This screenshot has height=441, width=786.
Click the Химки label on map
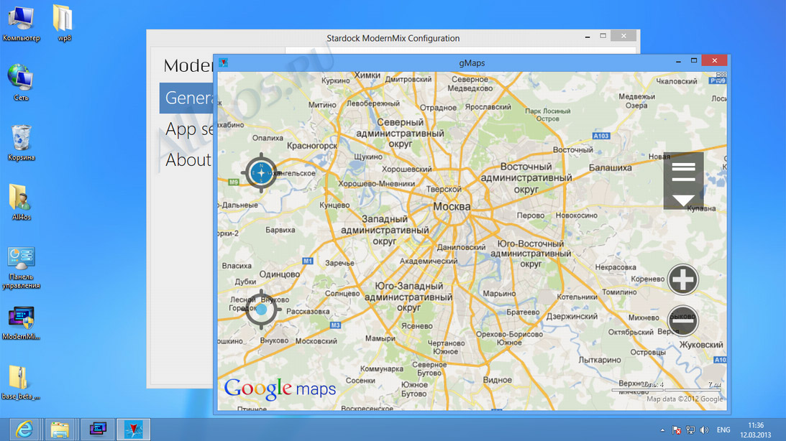click(x=367, y=75)
